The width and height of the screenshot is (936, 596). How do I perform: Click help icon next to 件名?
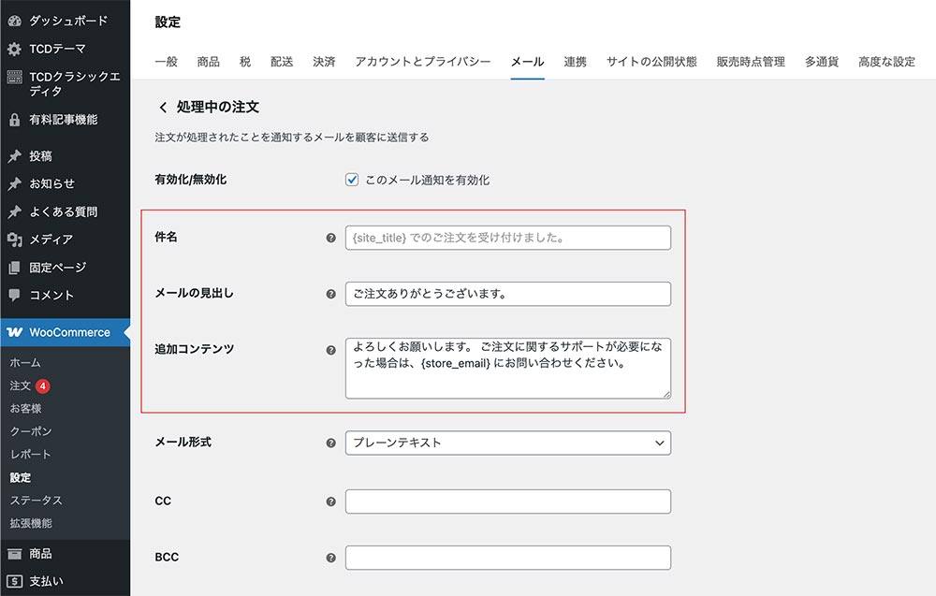tap(330, 238)
